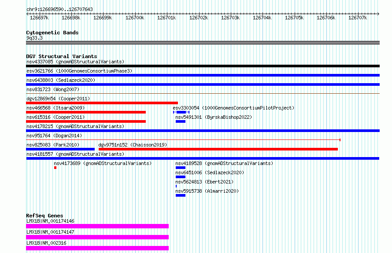Click the nsv4337085 gnomAD black variant bar
The image size is (392, 253).
[203, 66]
